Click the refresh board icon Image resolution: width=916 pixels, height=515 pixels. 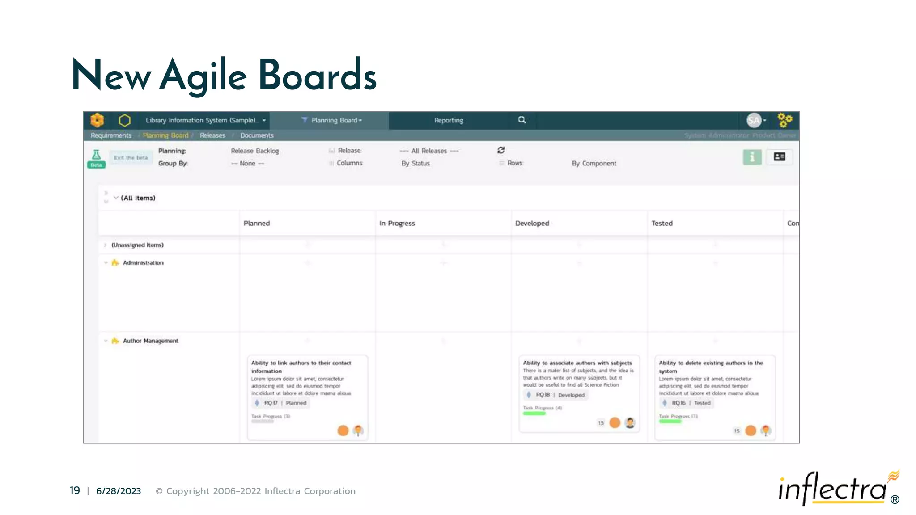coord(501,150)
